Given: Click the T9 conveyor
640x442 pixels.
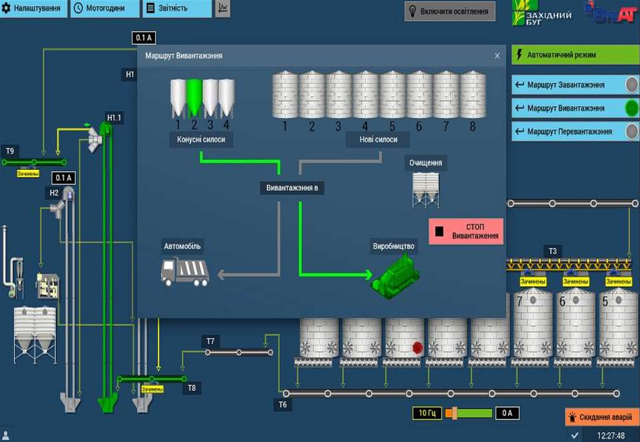Looking at the screenshot, I should coord(34,162).
